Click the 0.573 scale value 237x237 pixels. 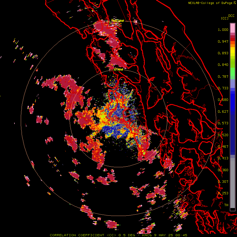223,123
